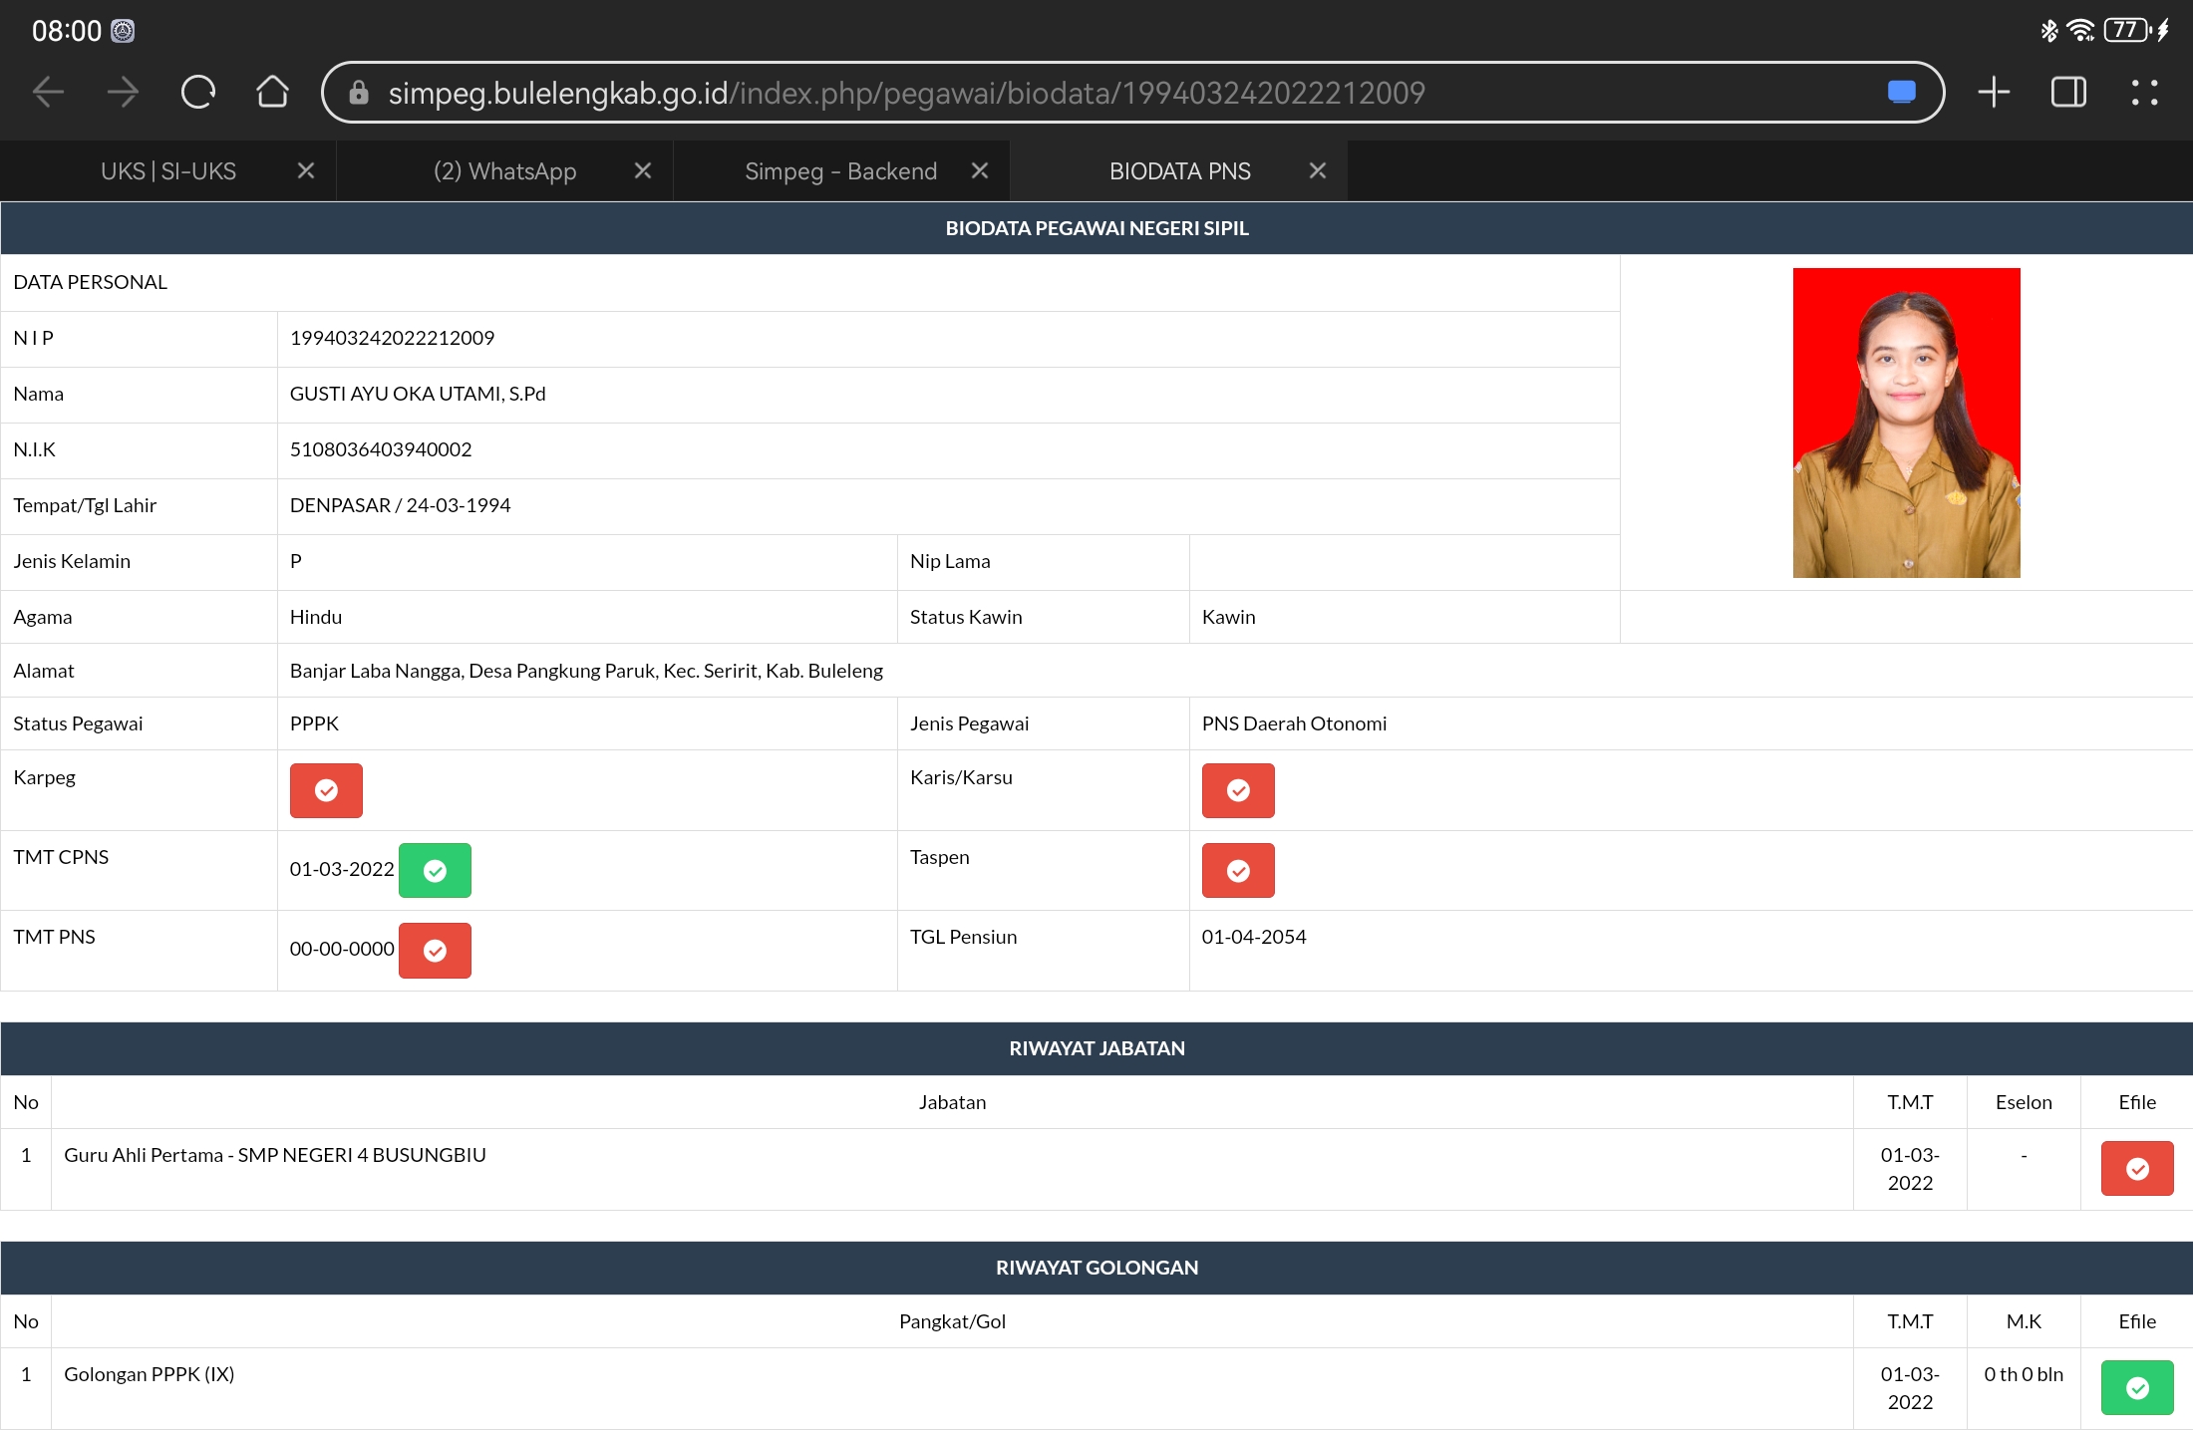
Task: Click the blue desktop-mode icon in address bar
Action: tap(1901, 93)
